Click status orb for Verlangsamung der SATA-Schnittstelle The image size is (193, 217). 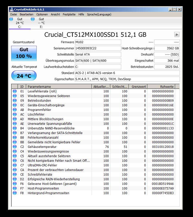(15, 133)
